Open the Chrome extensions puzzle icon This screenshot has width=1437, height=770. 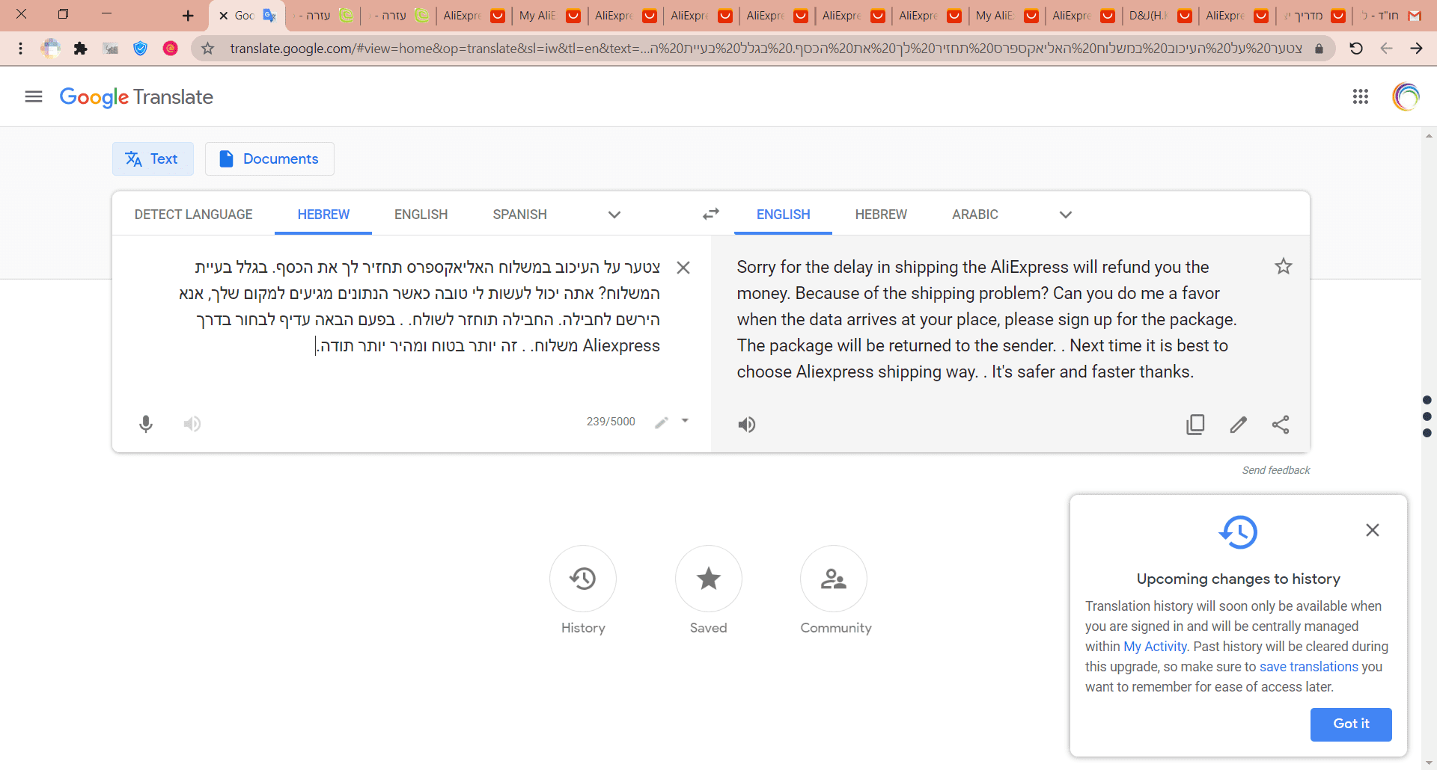click(x=80, y=49)
